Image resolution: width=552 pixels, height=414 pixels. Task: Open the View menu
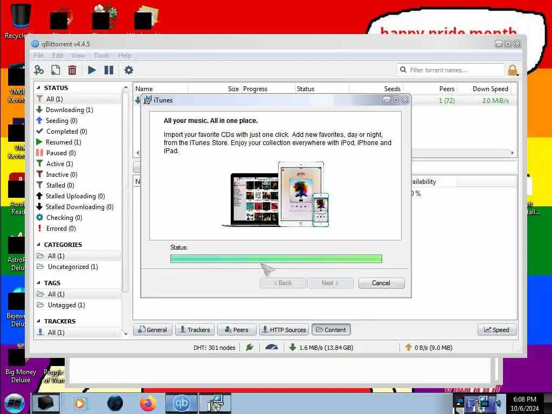tap(78, 56)
